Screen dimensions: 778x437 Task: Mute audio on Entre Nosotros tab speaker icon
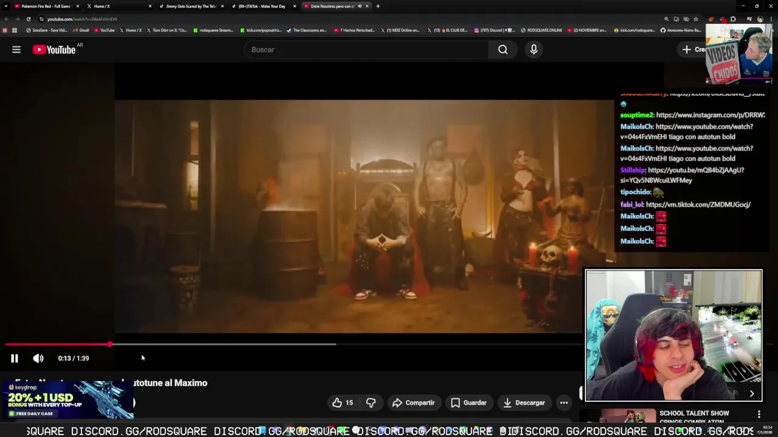[359, 6]
